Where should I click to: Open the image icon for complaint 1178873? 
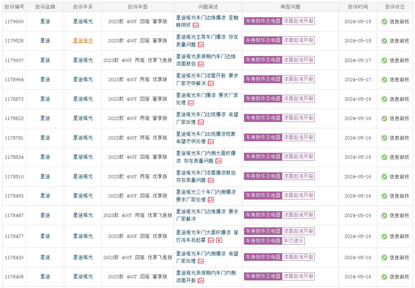(x=191, y=103)
